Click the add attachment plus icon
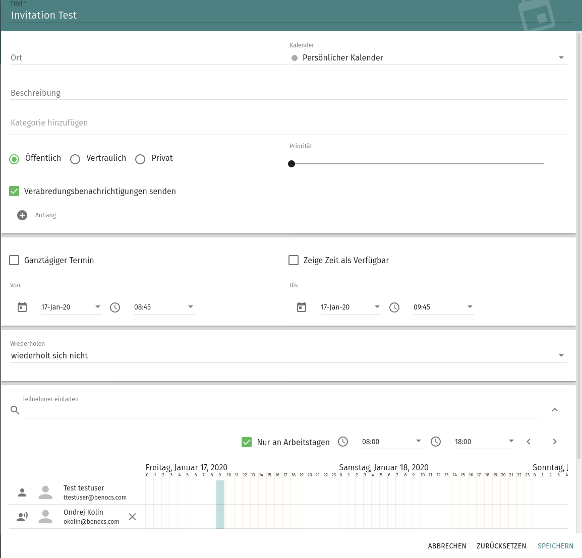 pos(22,215)
